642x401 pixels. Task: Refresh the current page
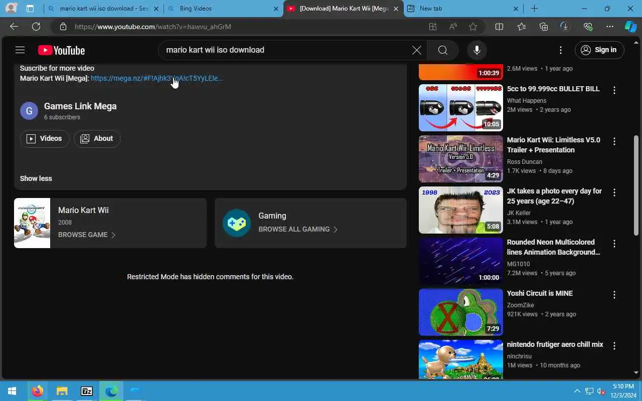click(x=36, y=27)
